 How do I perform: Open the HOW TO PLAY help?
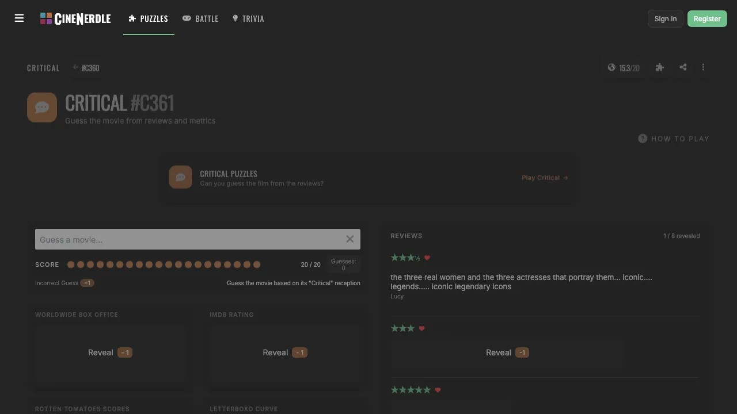point(674,139)
